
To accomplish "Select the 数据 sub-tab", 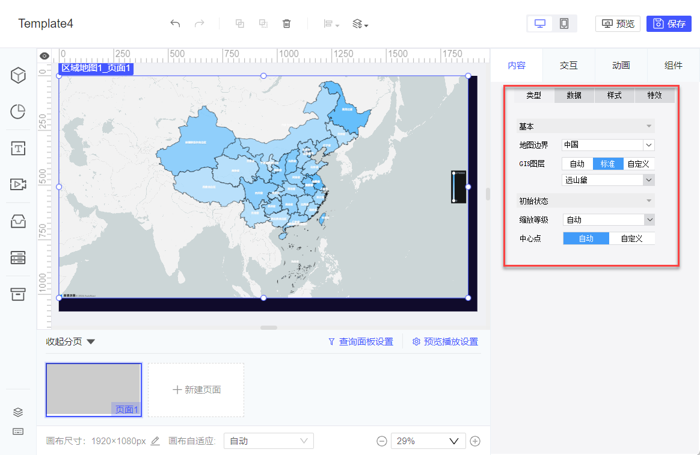I will pyautogui.click(x=574, y=95).
